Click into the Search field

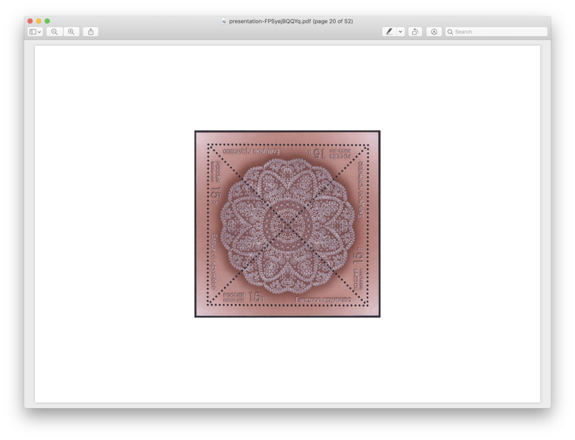click(499, 32)
